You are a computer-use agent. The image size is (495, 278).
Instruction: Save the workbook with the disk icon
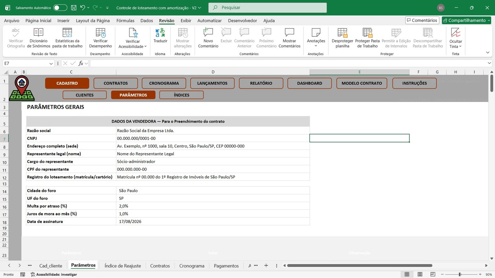74,8
